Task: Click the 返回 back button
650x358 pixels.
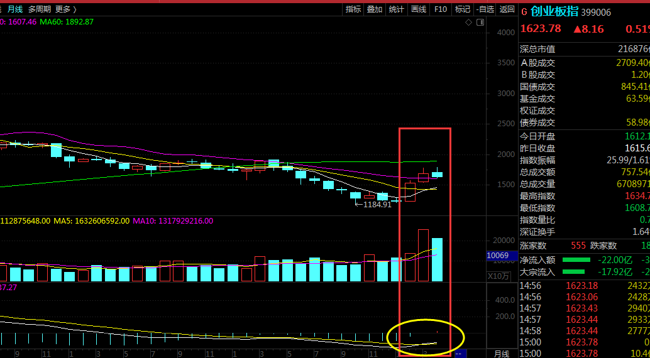Action: [507, 9]
